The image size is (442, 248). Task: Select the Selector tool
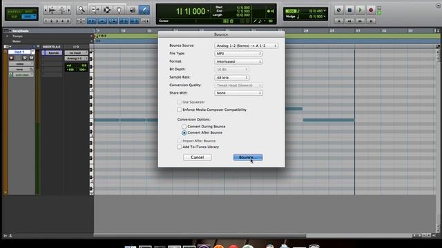(x=107, y=10)
